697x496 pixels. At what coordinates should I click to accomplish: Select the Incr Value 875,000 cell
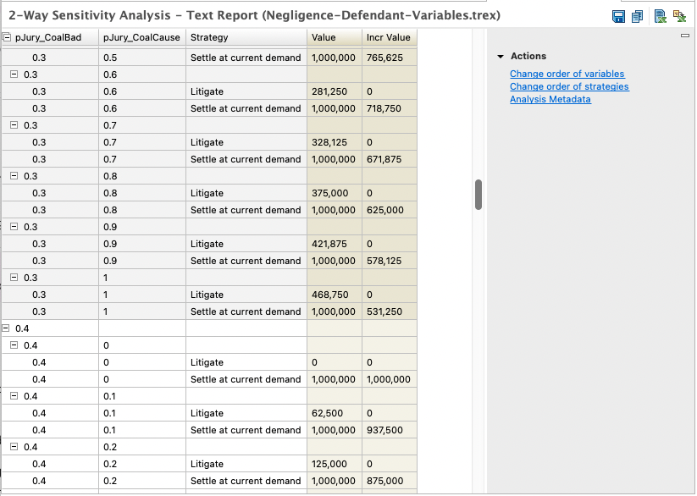pos(390,481)
